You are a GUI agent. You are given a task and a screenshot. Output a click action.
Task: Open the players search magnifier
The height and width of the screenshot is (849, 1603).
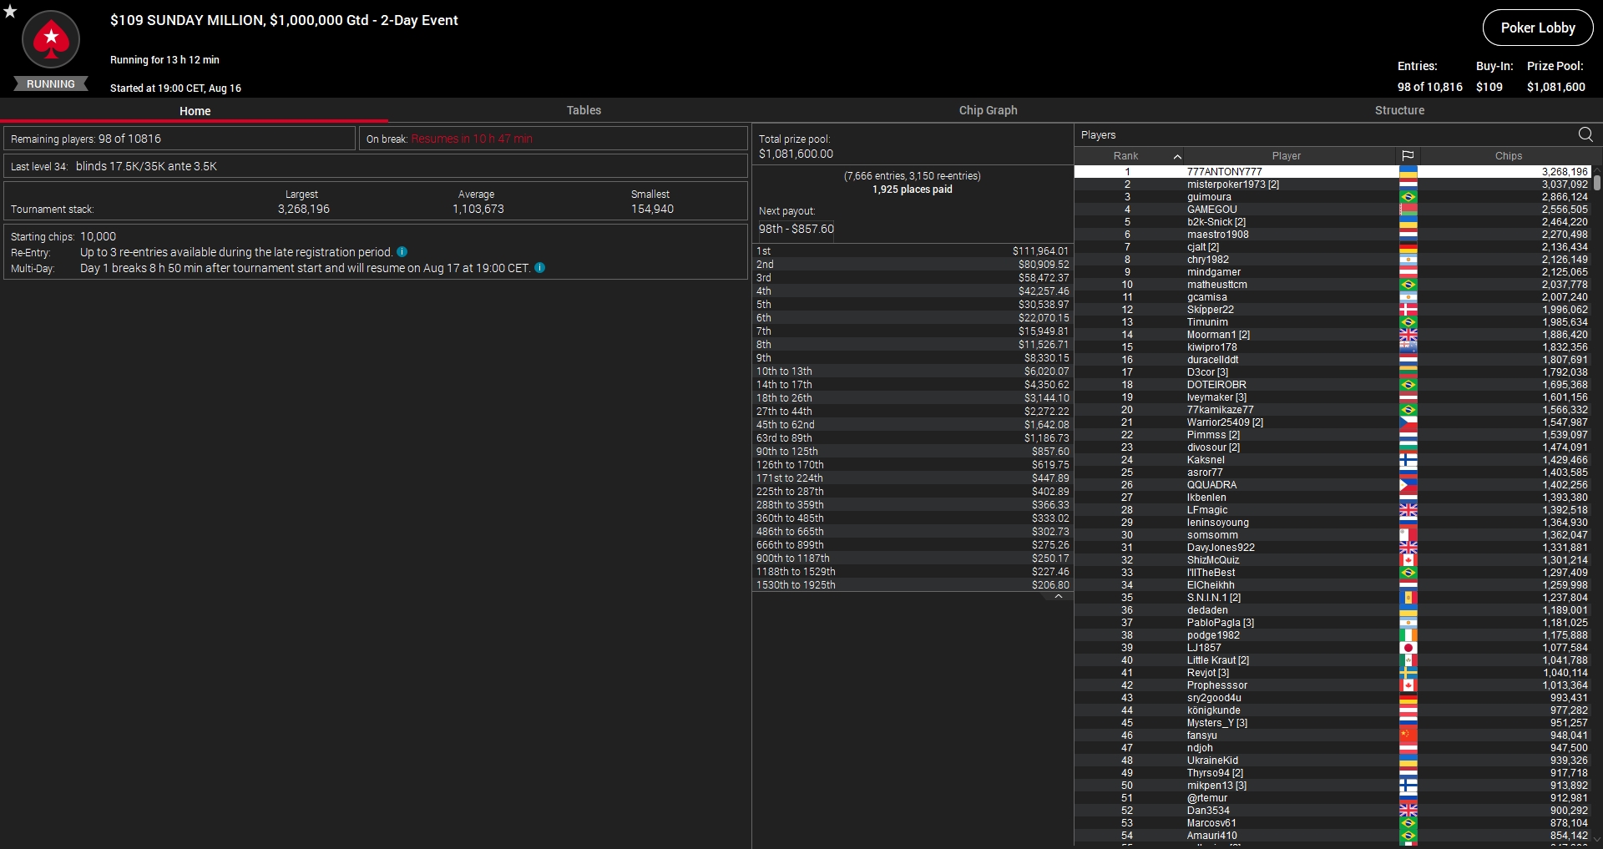click(x=1585, y=134)
